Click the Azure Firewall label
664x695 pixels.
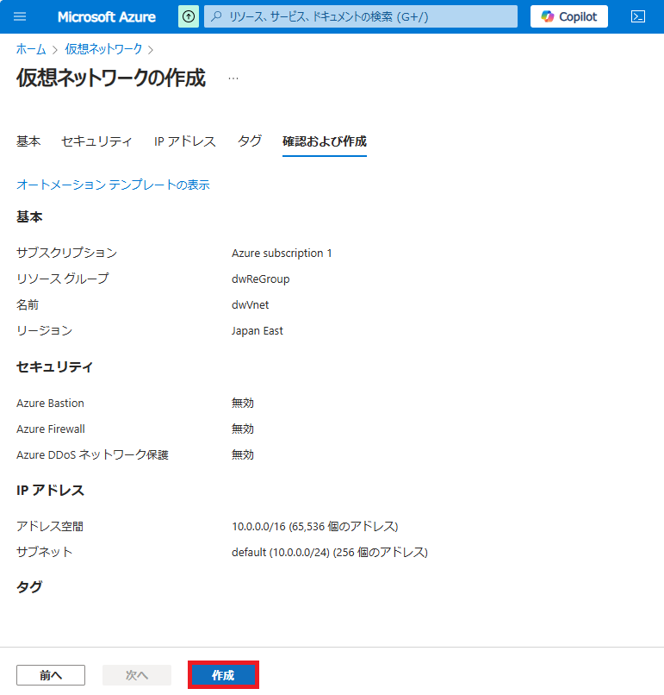51,429
